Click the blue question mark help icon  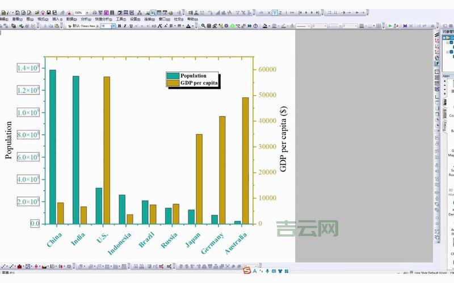click(255, 26)
